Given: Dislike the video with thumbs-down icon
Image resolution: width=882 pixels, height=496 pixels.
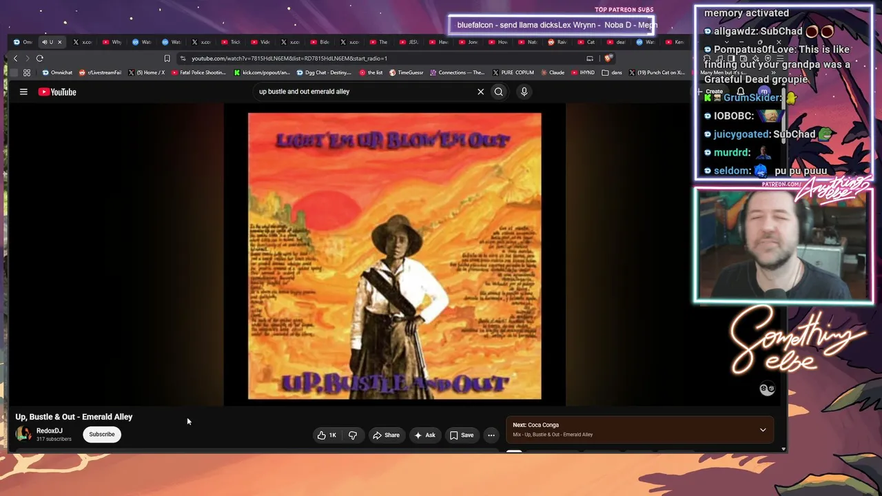Looking at the screenshot, I should (x=353, y=435).
